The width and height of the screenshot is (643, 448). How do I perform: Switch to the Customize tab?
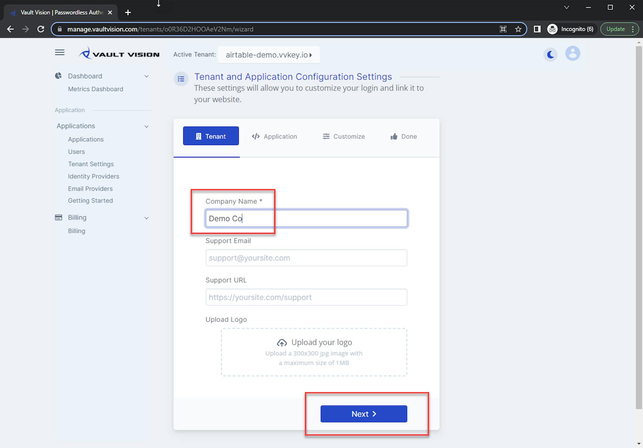[x=343, y=136]
